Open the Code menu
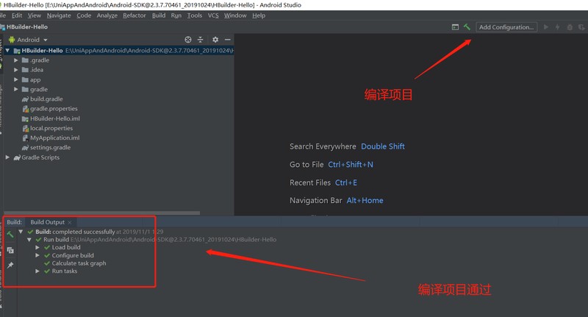This screenshot has width=588, height=317. pos(84,15)
